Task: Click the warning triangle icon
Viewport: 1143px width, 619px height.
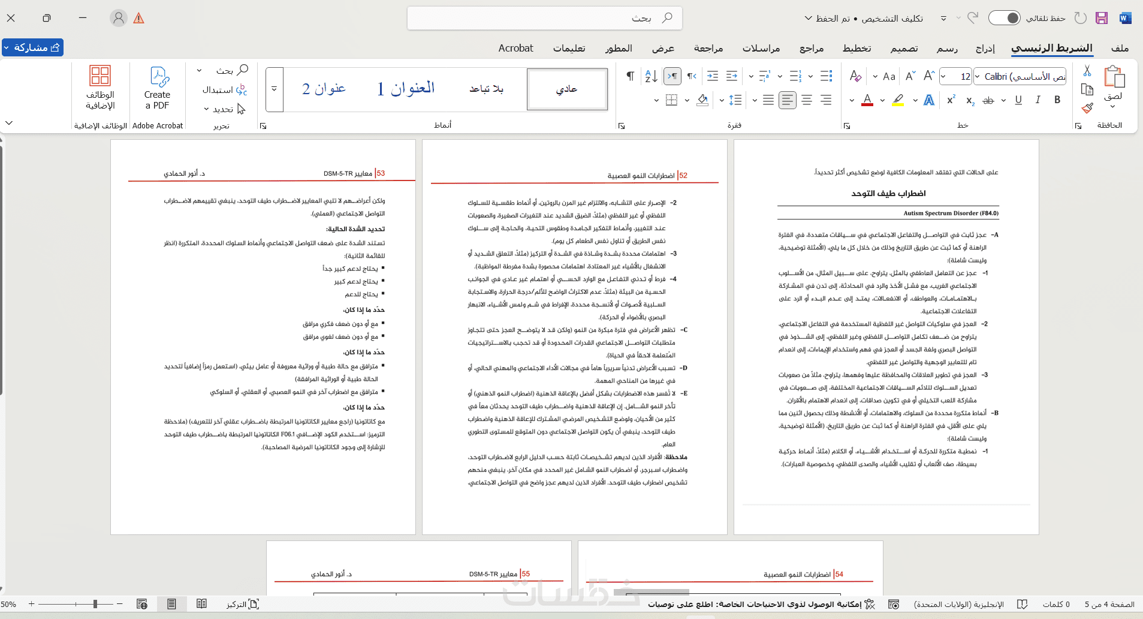Action: [138, 18]
